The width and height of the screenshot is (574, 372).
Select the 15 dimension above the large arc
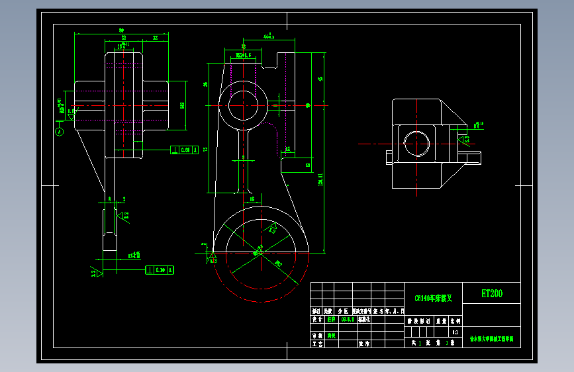click(x=252, y=199)
